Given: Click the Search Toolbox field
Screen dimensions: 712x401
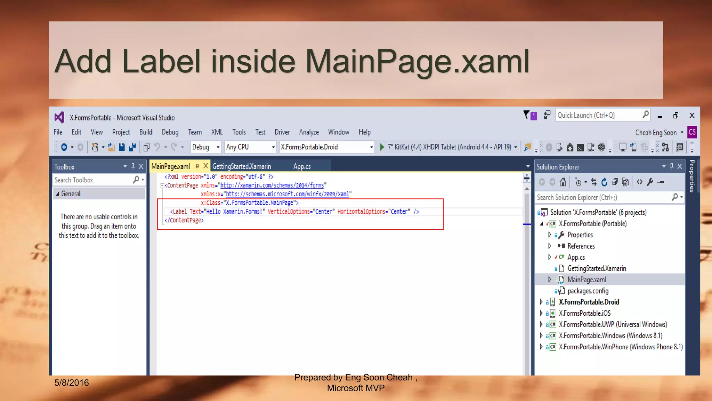Looking at the screenshot, I should click(99, 180).
